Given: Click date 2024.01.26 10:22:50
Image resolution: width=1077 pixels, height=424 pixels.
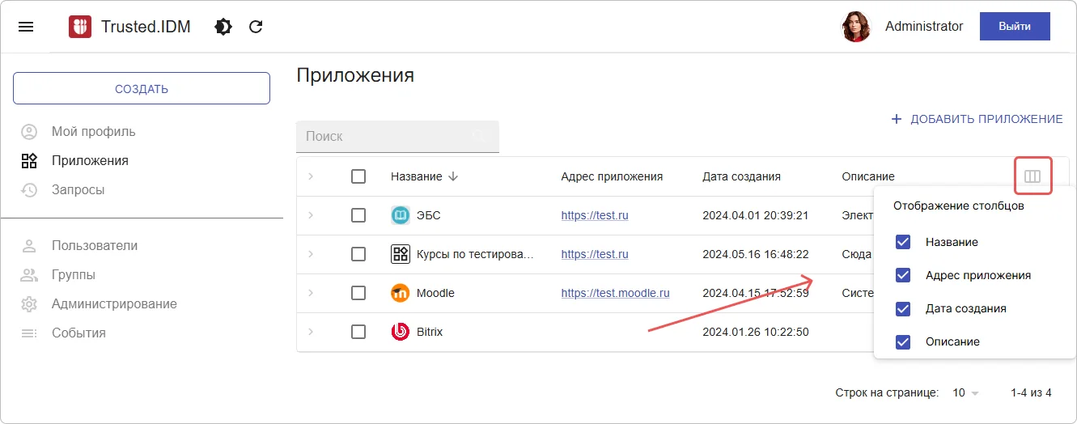Looking at the screenshot, I should click(x=756, y=332).
